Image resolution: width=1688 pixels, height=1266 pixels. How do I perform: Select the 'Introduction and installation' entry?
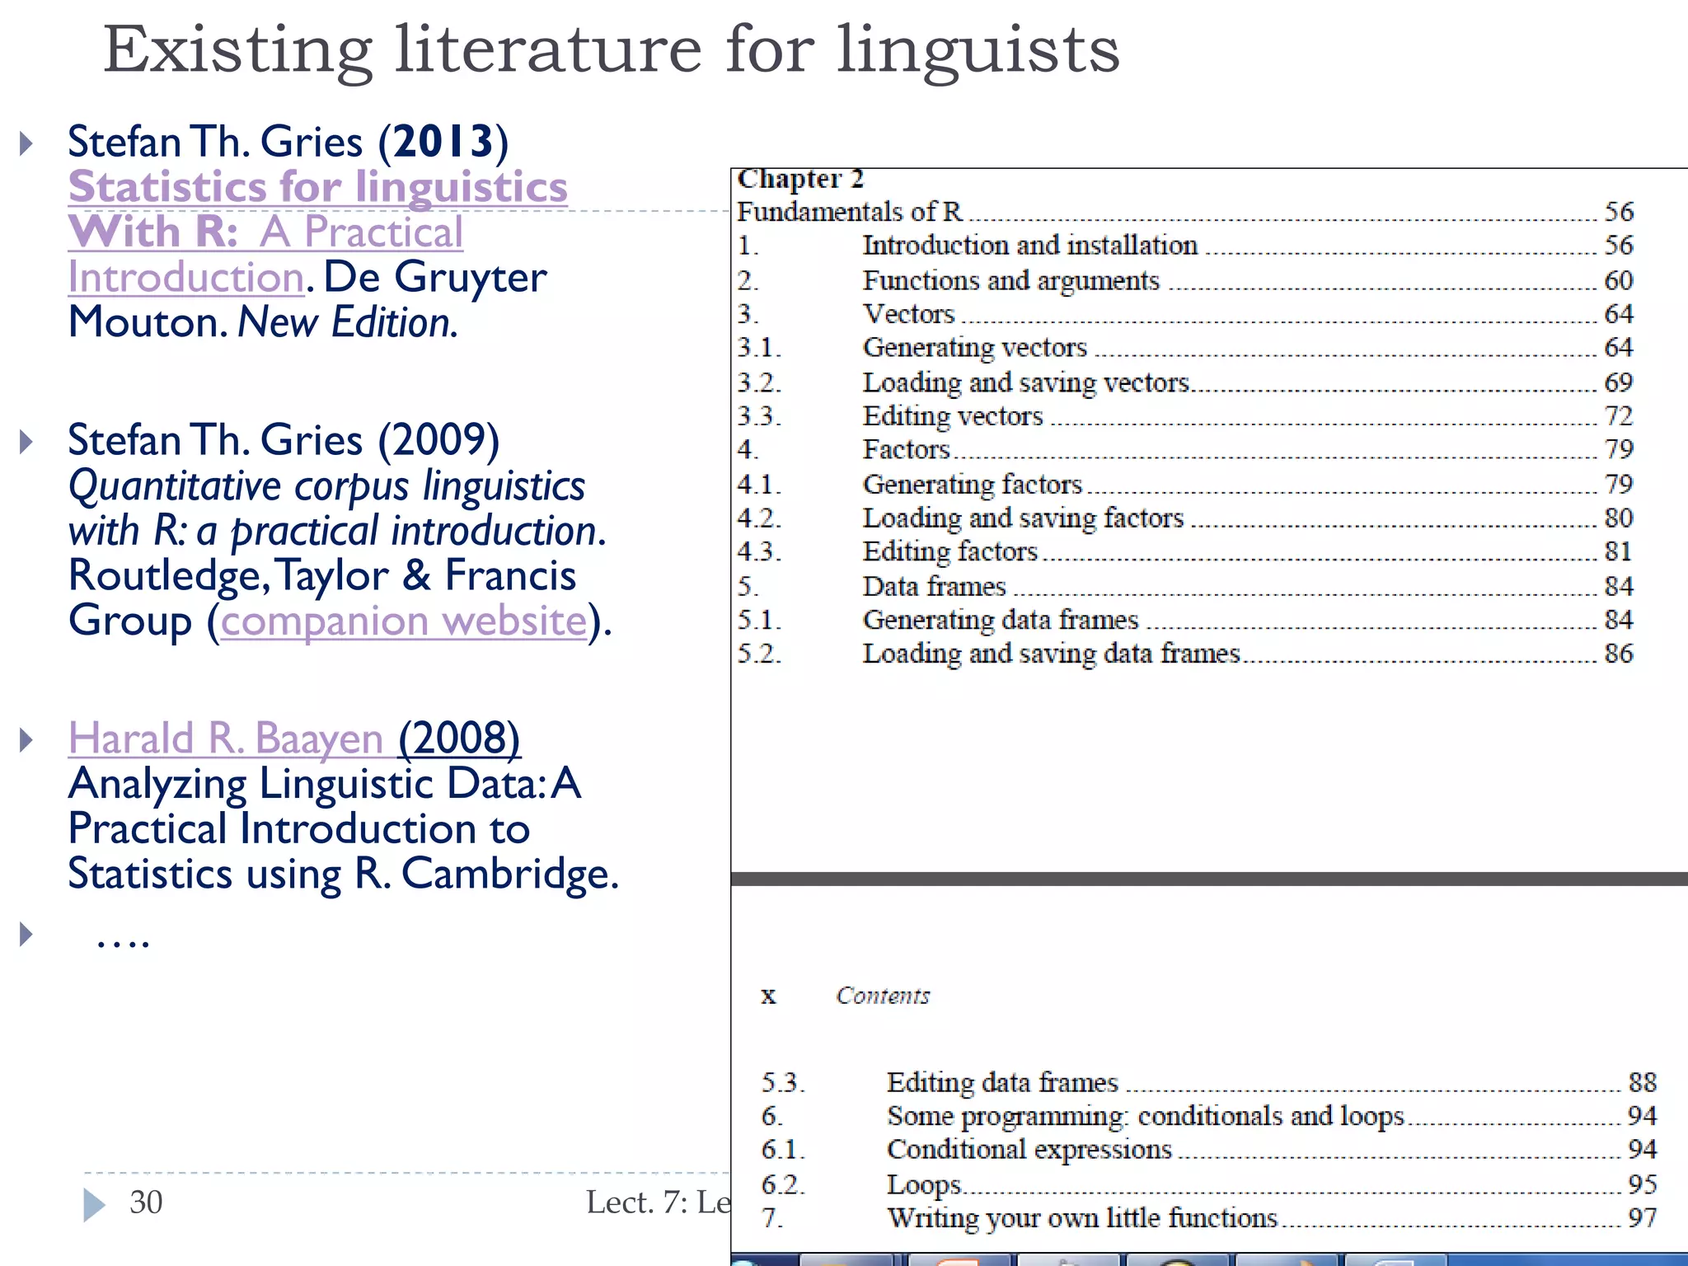[x=1184, y=246]
